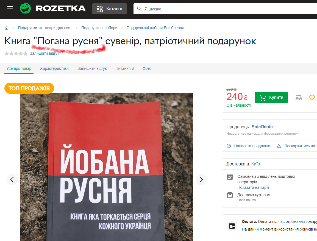Add product to wishlist heart icon
Image resolution: width=317 pixels, height=241 pixels.
pyautogui.click(x=312, y=98)
